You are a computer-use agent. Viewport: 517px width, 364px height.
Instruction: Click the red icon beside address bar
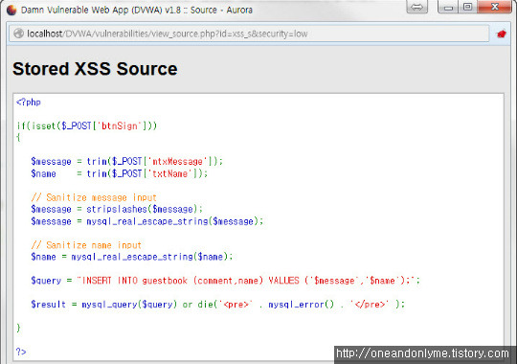[x=502, y=34]
